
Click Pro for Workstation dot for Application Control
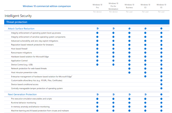113,61
